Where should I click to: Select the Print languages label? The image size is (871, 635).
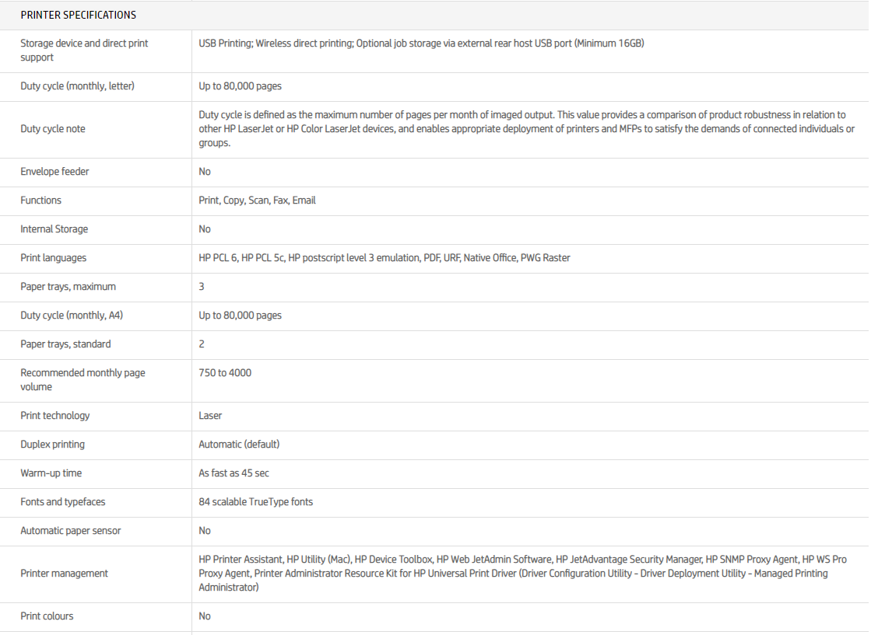[53, 258]
